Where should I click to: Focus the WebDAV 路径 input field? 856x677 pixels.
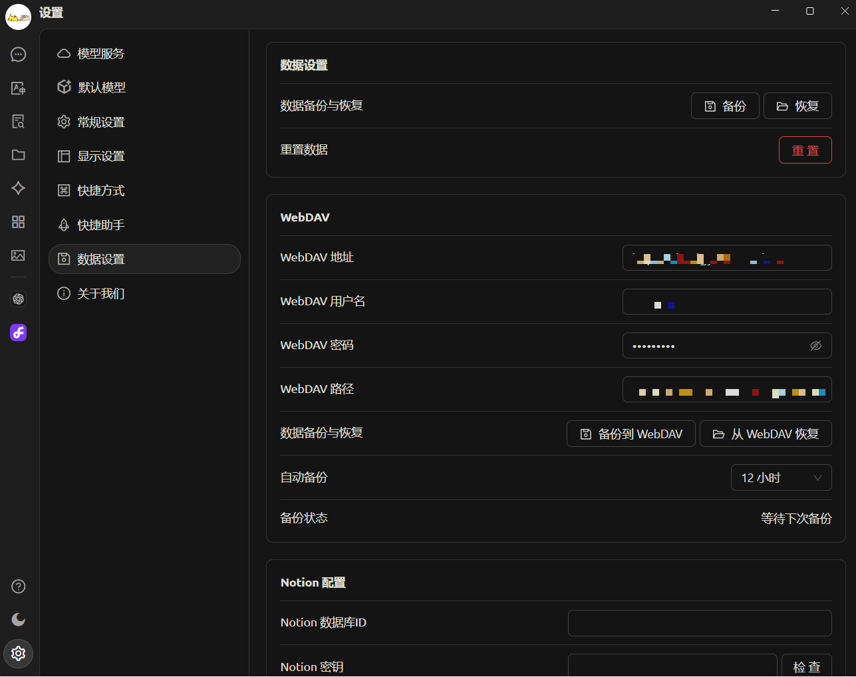[x=727, y=390]
